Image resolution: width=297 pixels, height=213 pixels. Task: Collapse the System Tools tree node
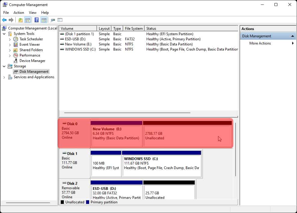[4, 34]
